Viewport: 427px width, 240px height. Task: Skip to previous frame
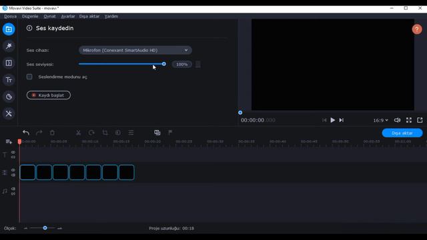click(x=324, y=120)
